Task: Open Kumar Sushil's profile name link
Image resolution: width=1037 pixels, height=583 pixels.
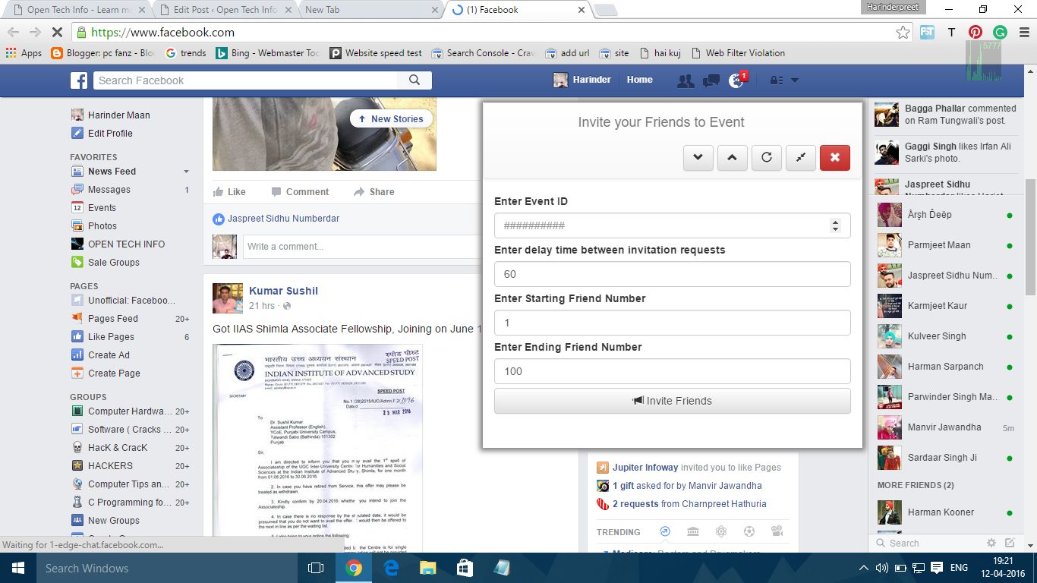Action: [x=283, y=291]
